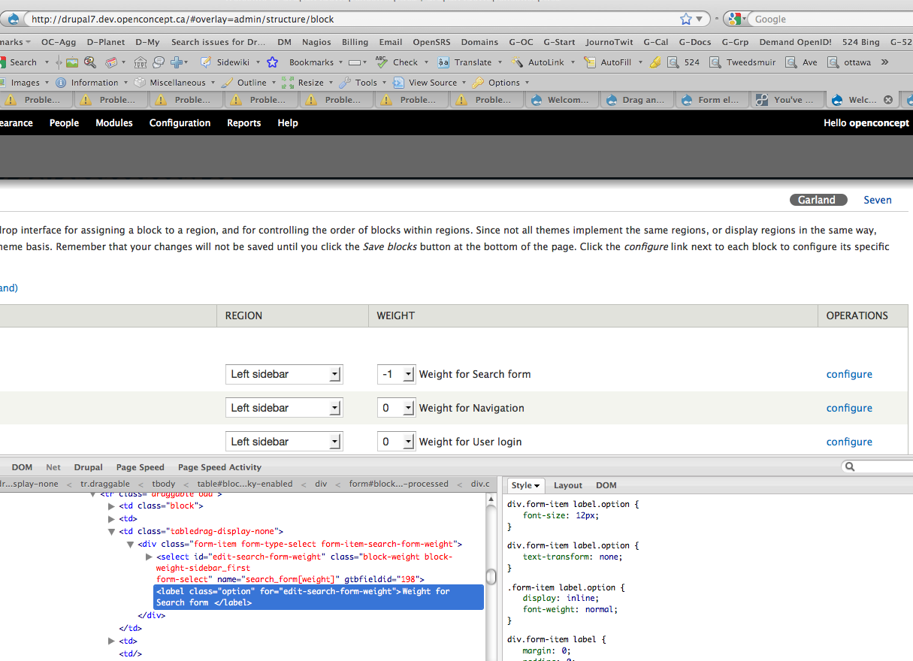Click the Sidewiki toolbar icon
The width and height of the screenshot is (913, 661).
coord(205,62)
